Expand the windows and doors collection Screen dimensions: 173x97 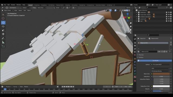137,17
